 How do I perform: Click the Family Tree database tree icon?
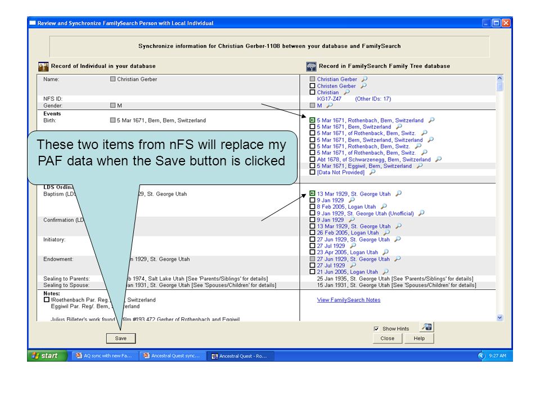[x=311, y=66]
